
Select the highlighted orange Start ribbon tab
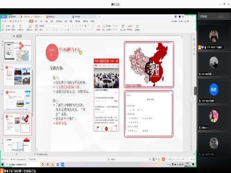pos(31,21)
